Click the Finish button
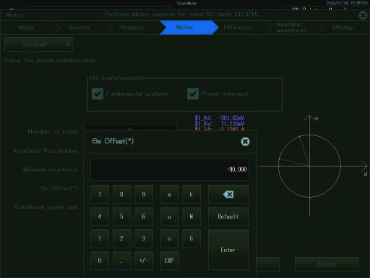This screenshot has width=370, height=278. click(x=327, y=264)
